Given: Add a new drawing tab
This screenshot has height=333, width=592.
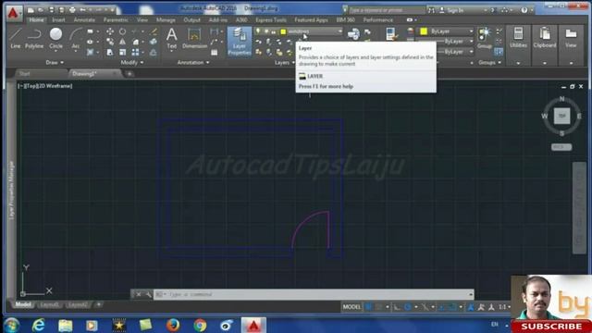Looking at the screenshot, I should coord(129,74).
